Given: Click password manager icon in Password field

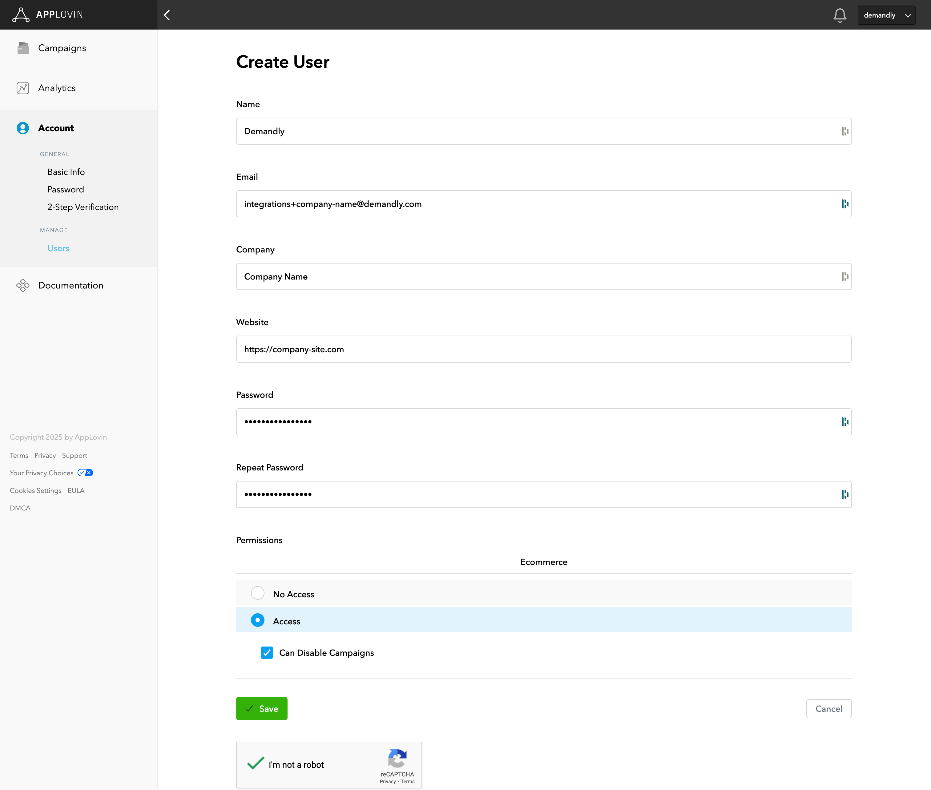Looking at the screenshot, I should coord(844,421).
